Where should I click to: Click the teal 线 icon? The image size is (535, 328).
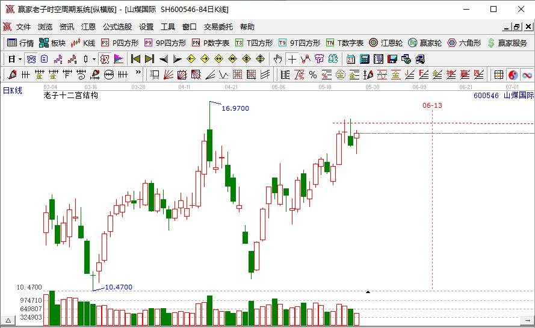tap(333, 59)
